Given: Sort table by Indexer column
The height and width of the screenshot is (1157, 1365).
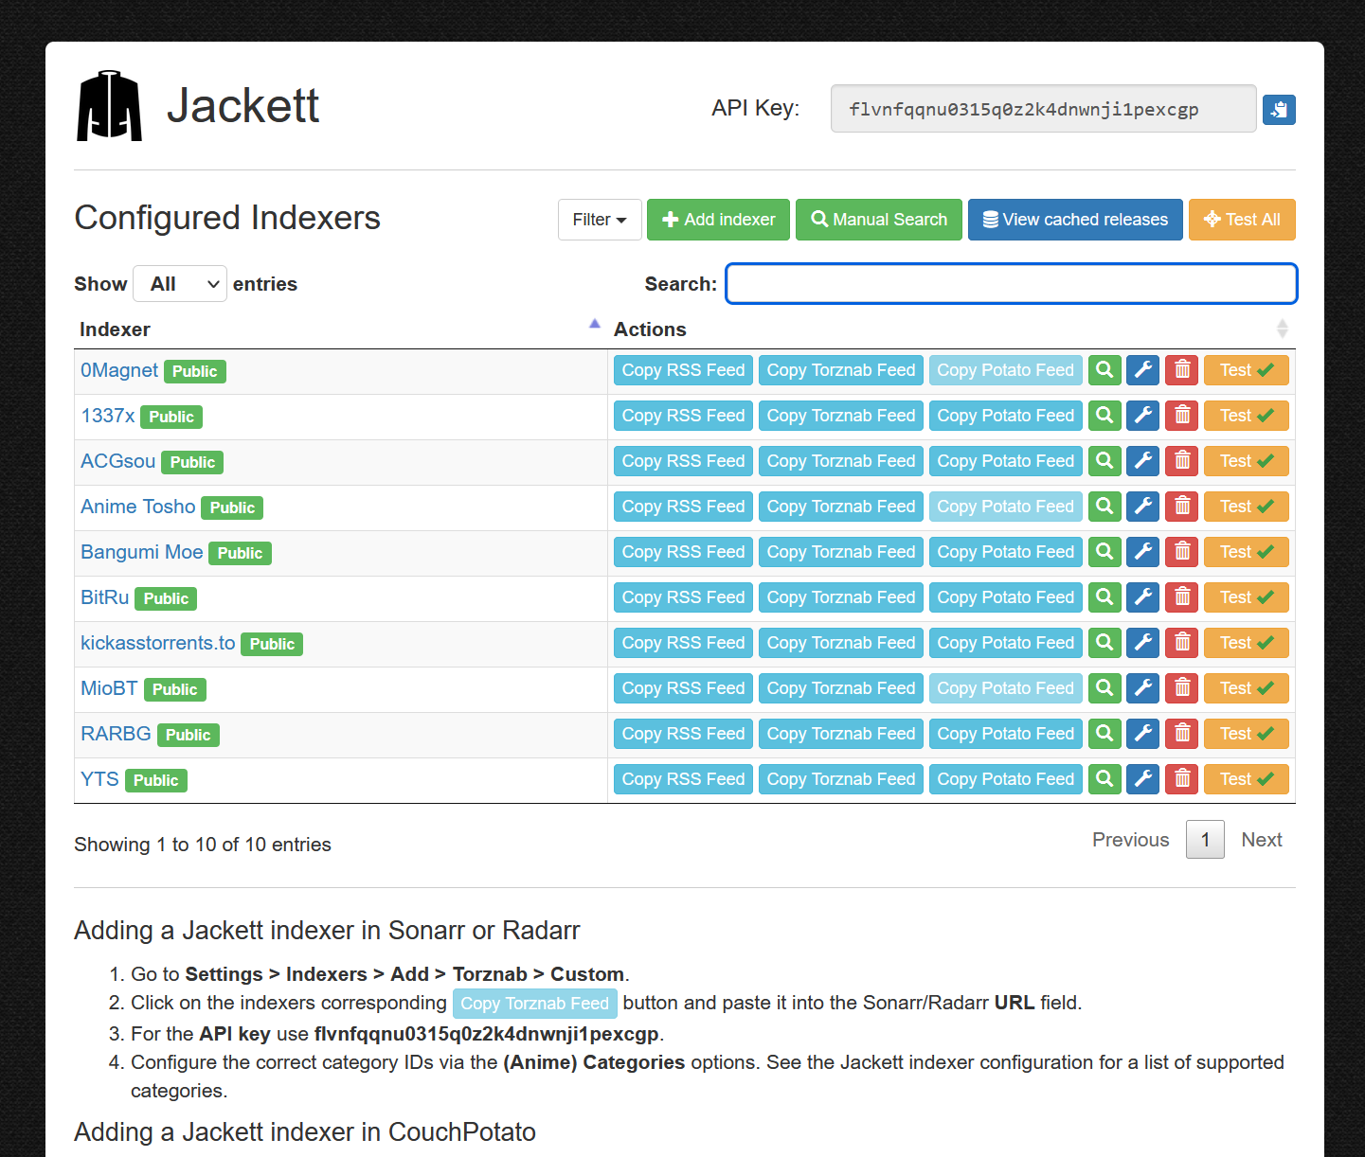Looking at the screenshot, I should click(x=340, y=329).
